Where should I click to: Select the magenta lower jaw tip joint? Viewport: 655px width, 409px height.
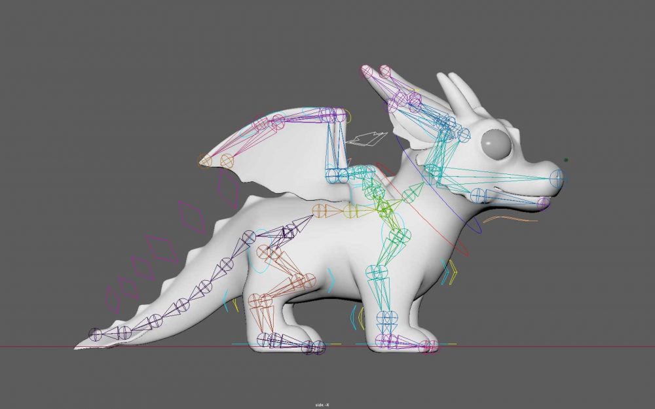(x=543, y=204)
